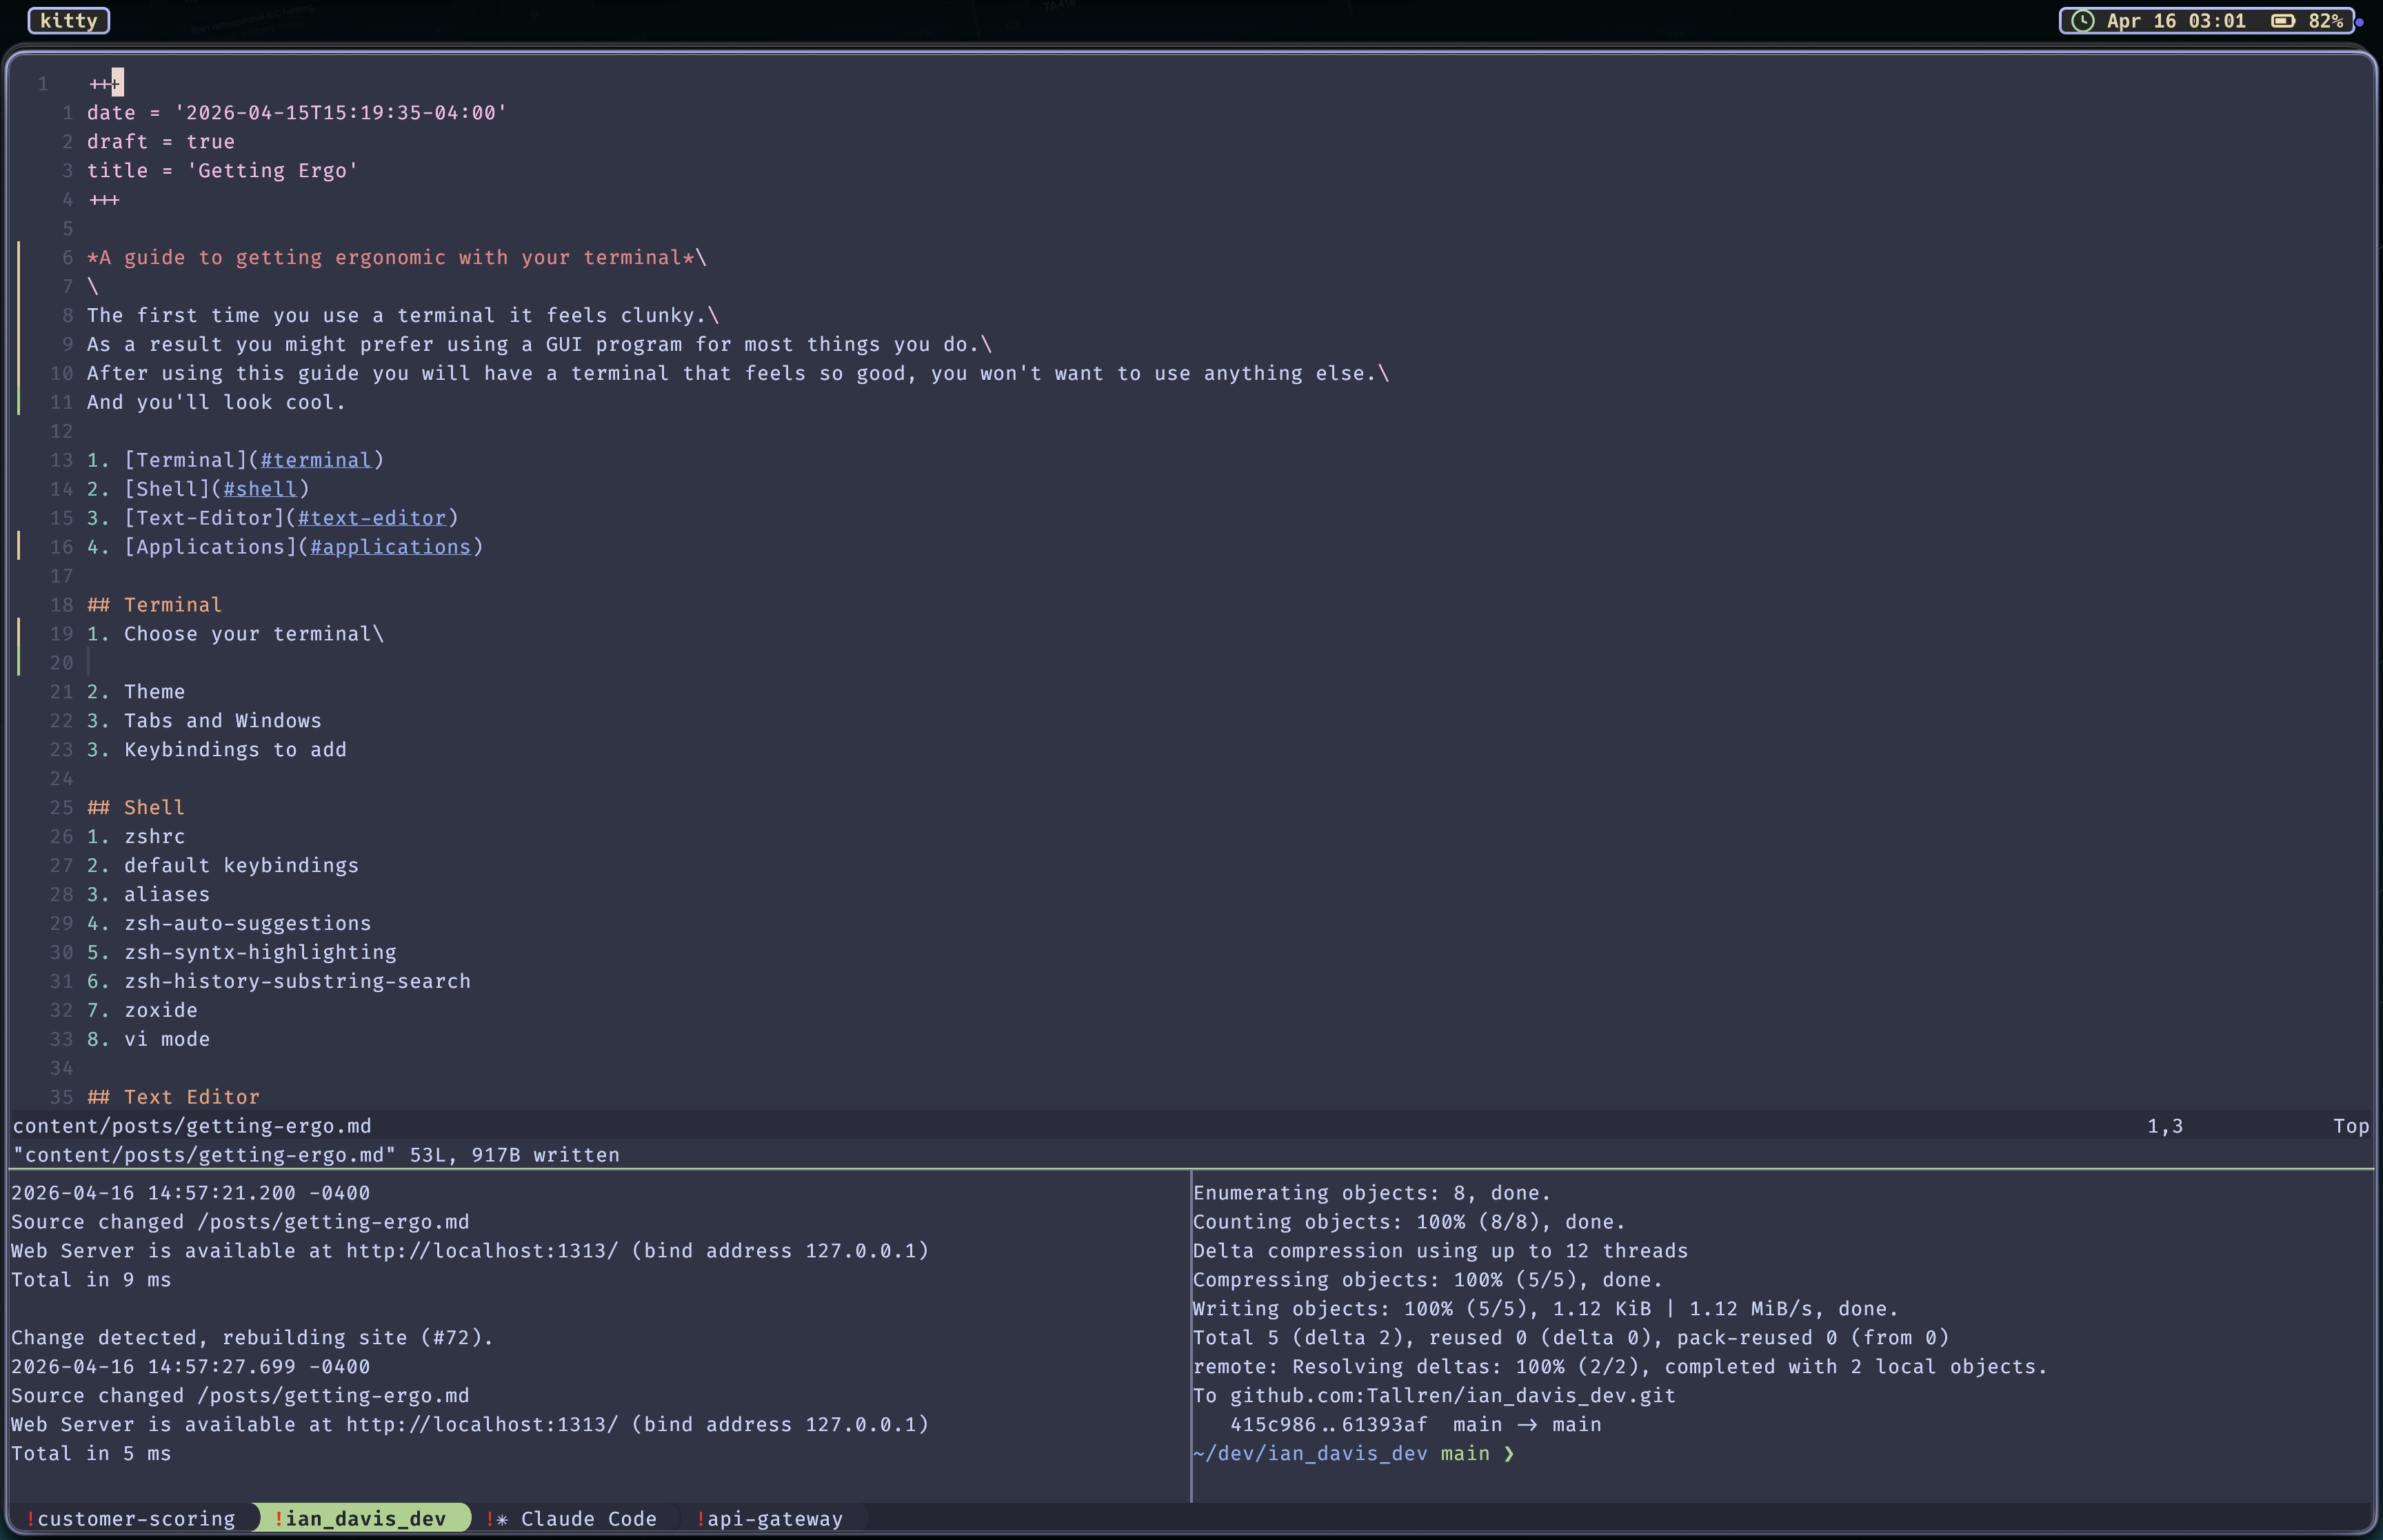2383x1540 pixels.
Task: Click 'Delta compression using up to 12 threads'
Action: pyautogui.click(x=1440, y=1251)
